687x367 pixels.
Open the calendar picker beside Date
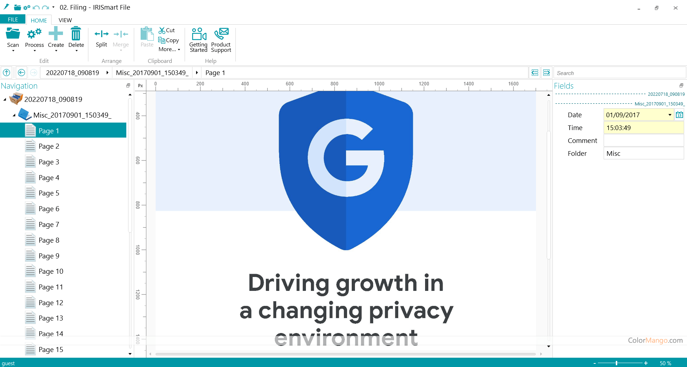point(679,115)
